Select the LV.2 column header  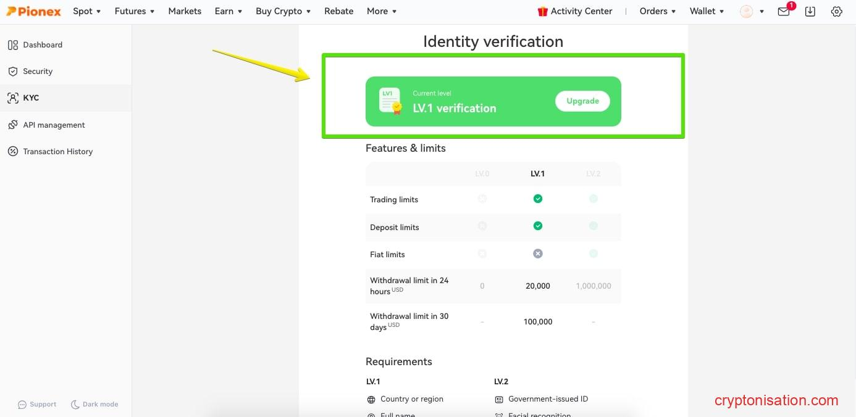[x=593, y=174]
